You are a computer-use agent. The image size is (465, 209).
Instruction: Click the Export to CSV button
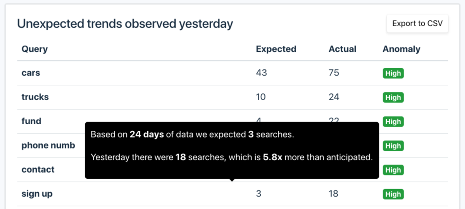[417, 24]
